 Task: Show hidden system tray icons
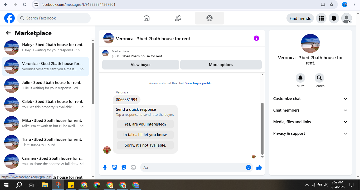click(307, 185)
